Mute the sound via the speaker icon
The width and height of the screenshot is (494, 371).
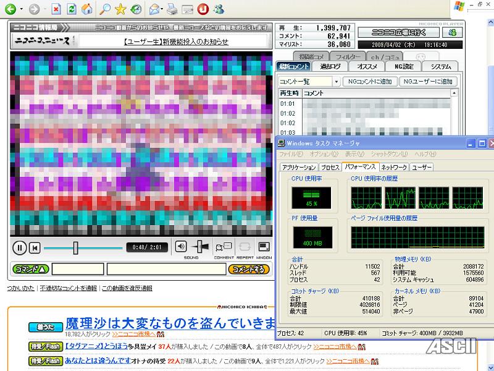[181, 246]
